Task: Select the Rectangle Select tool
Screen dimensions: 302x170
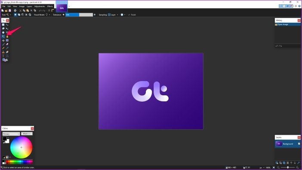Action: tap(3, 24)
